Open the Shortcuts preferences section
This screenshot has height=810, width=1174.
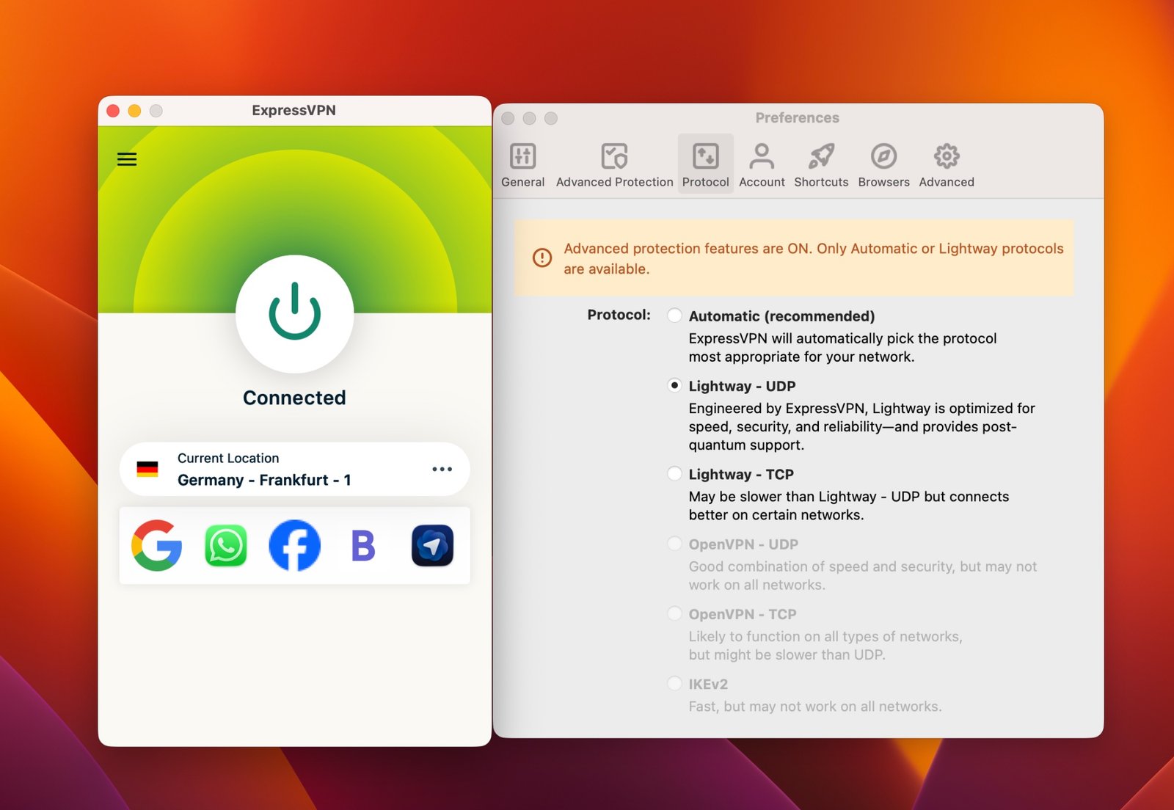[x=820, y=162]
